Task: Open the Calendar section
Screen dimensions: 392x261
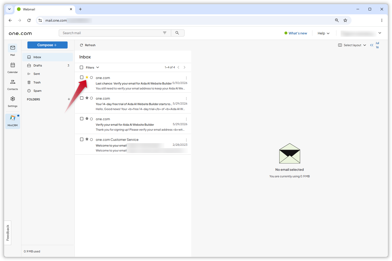Action: coord(13,68)
